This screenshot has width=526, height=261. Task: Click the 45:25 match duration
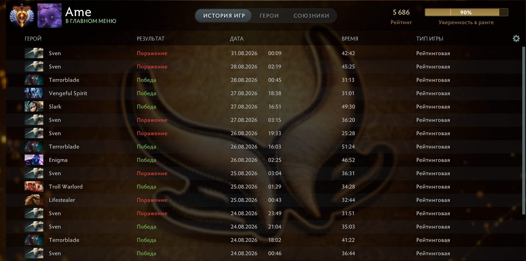(348, 66)
